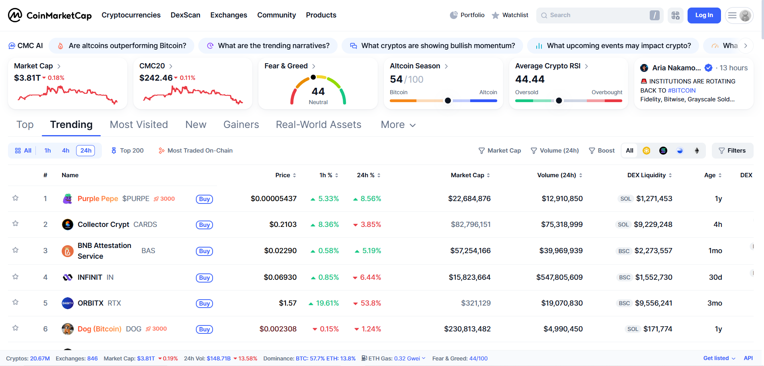Show Most Traded On-Chain
764x366 pixels.
point(195,151)
